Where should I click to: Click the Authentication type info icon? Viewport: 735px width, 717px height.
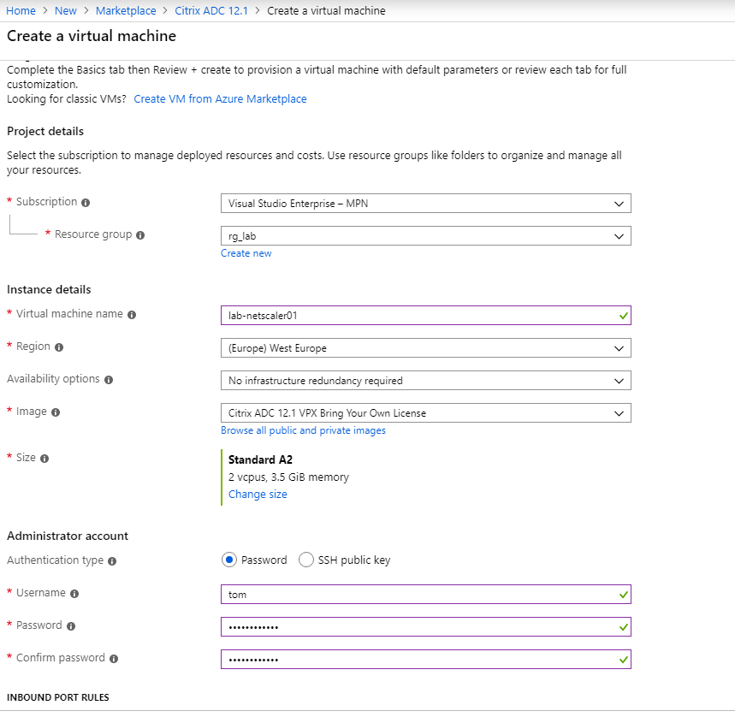click(111, 561)
